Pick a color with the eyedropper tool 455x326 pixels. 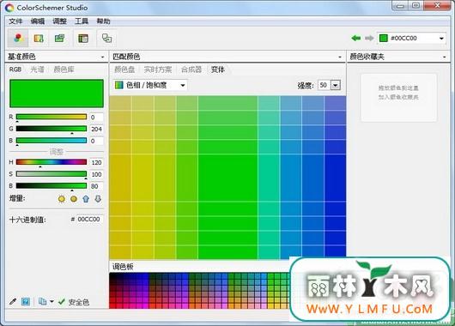[x=13, y=302]
